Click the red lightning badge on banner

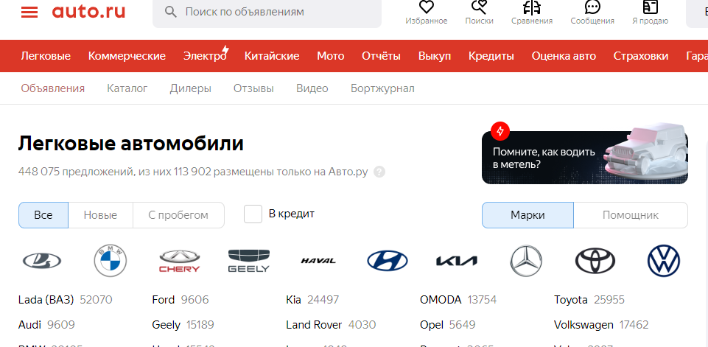500,131
